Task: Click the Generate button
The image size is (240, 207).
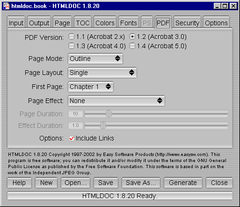Action: click(183, 183)
